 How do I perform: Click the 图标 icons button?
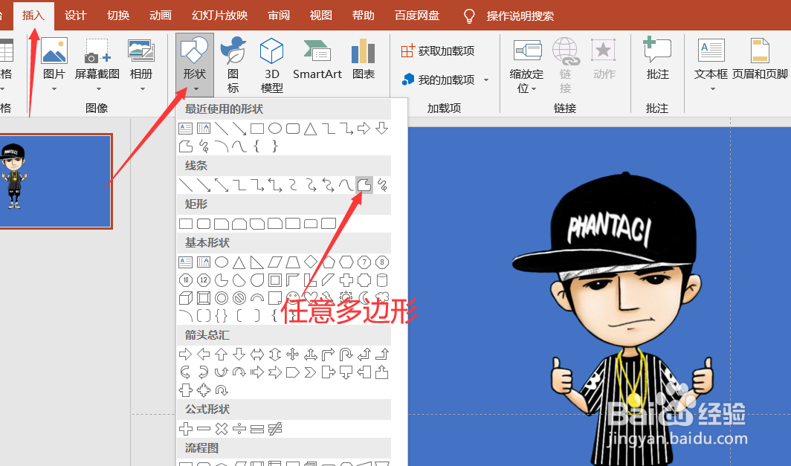click(x=233, y=65)
